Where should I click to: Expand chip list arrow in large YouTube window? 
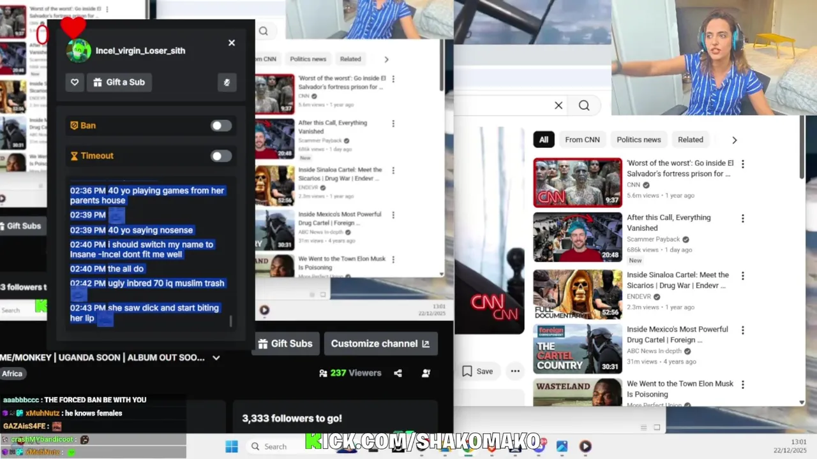coord(734,140)
